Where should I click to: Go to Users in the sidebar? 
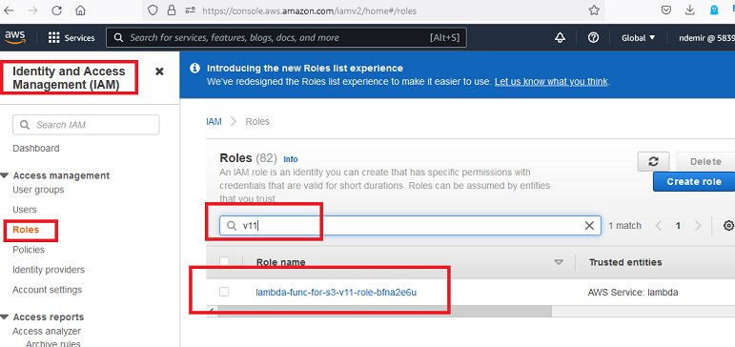(25, 210)
